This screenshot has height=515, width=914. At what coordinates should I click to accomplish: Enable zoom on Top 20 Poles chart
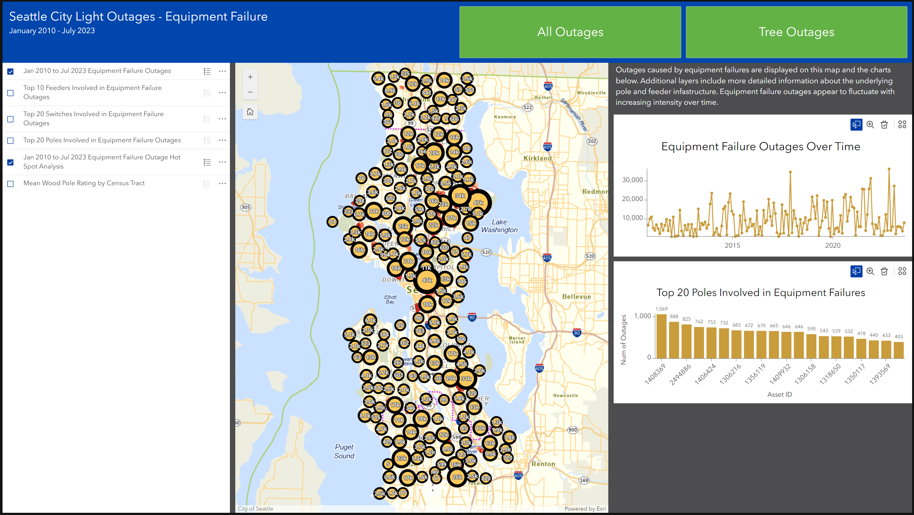point(870,271)
